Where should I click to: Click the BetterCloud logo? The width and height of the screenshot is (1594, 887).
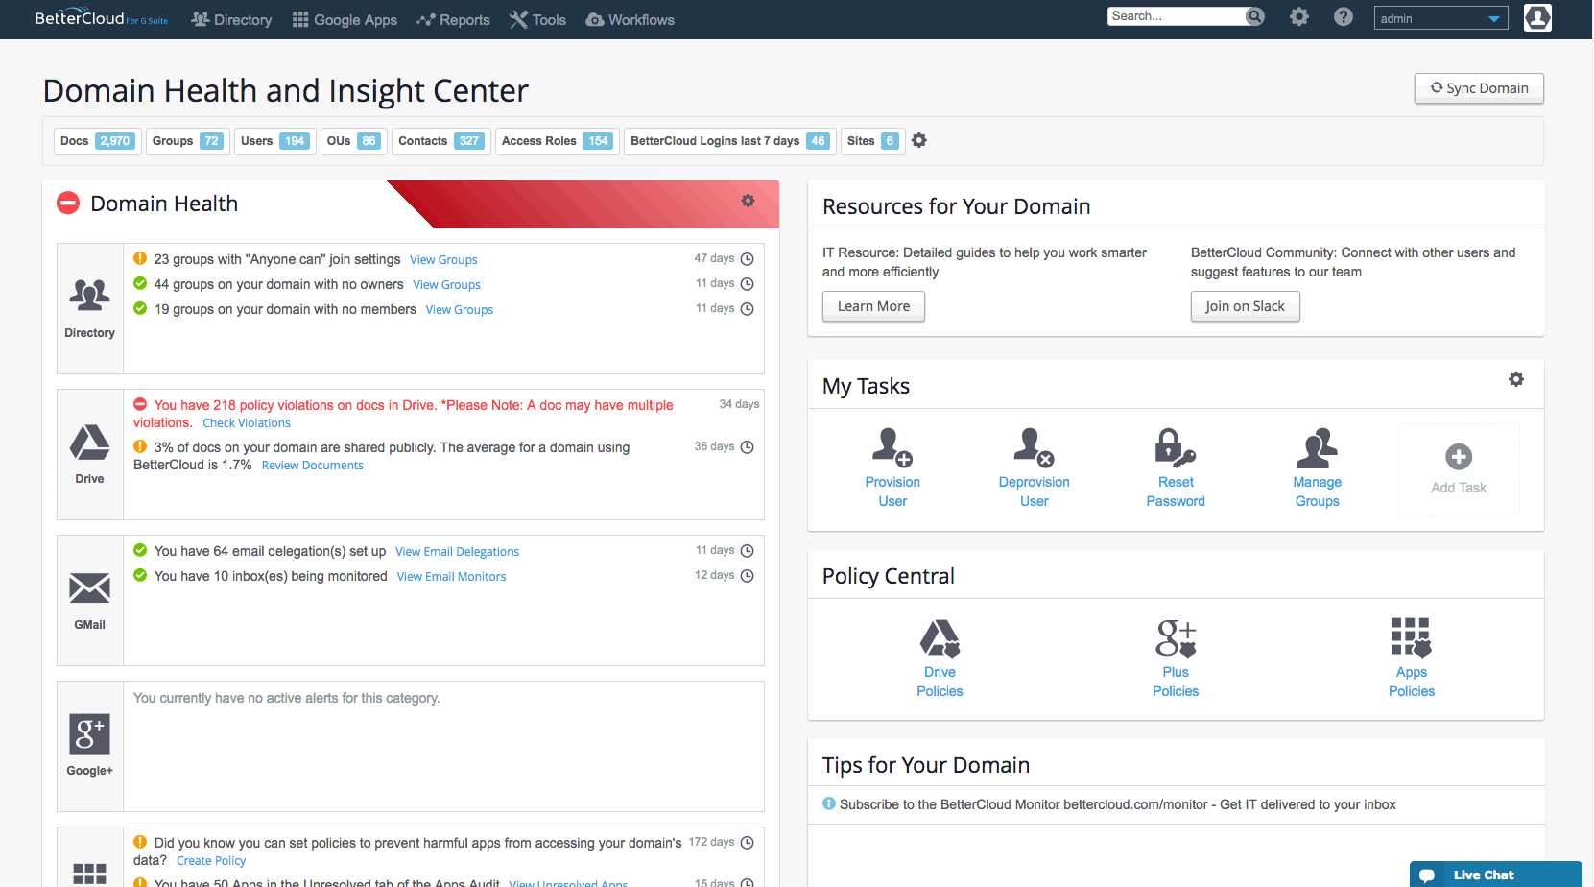point(101,18)
